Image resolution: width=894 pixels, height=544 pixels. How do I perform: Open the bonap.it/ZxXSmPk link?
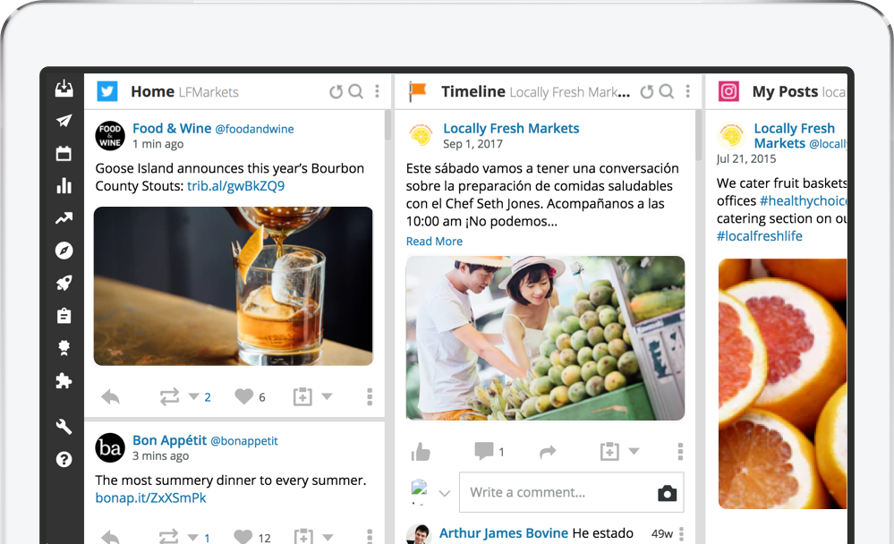tap(150, 497)
